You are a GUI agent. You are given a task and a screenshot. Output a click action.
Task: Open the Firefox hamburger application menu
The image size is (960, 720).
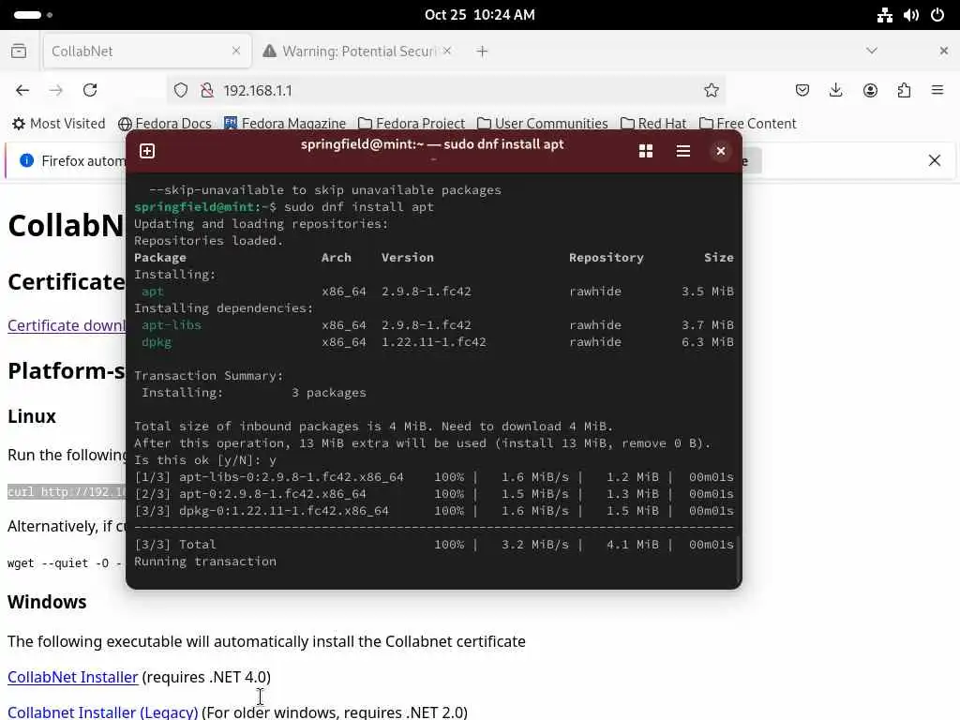[x=937, y=91]
